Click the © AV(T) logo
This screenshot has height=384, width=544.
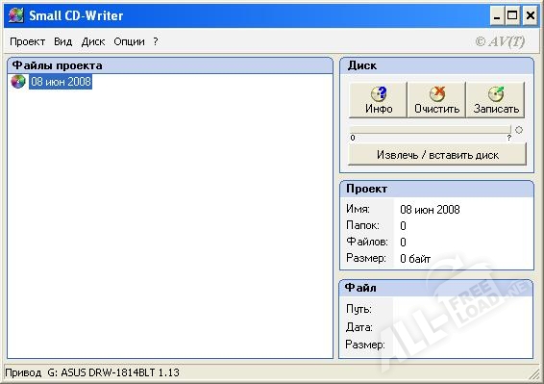[500, 41]
